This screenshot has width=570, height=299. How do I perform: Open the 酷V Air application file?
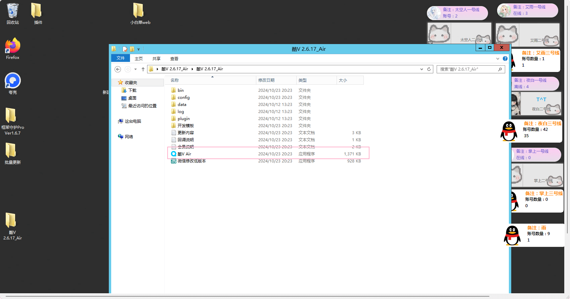(184, 154)
